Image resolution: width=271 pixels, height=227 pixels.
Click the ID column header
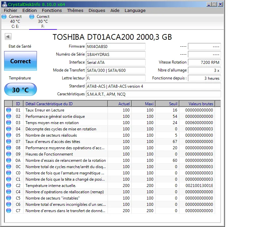[18, 104]
